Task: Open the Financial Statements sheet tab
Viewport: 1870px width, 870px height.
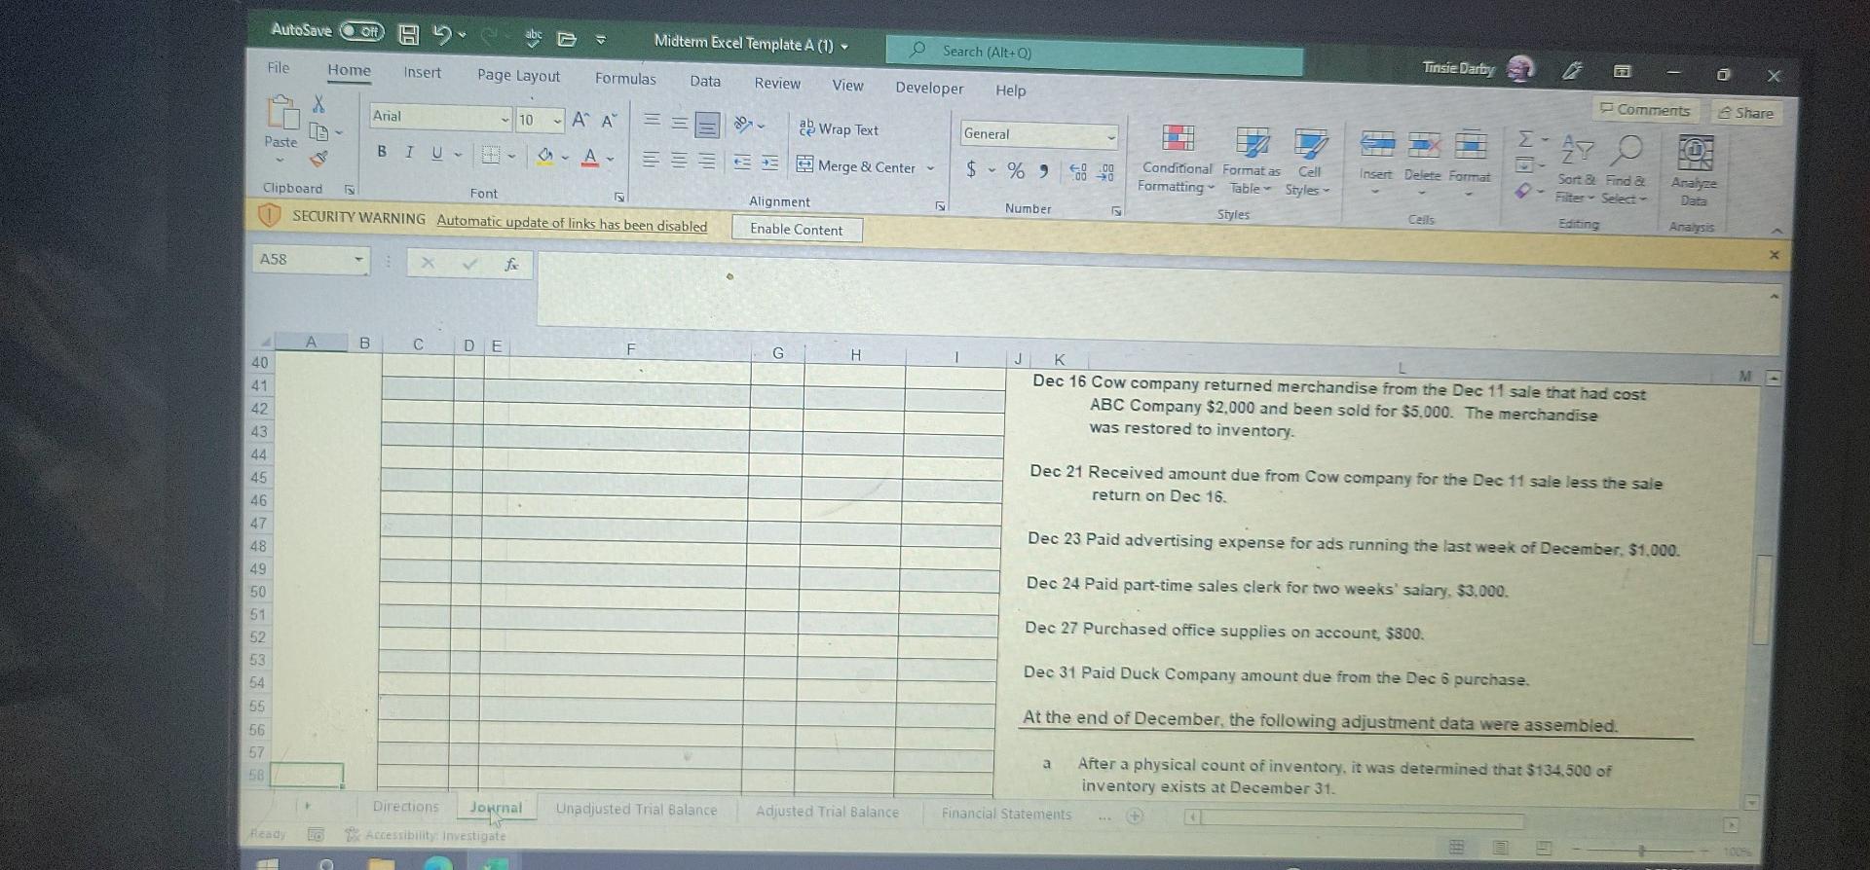Action: (x=1006, y=814)
